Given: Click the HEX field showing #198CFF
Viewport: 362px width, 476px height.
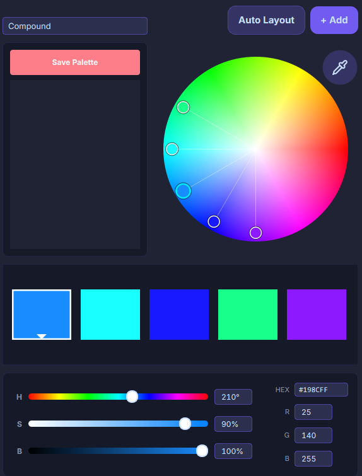Looking at the screenshot, I should point(321,390).
